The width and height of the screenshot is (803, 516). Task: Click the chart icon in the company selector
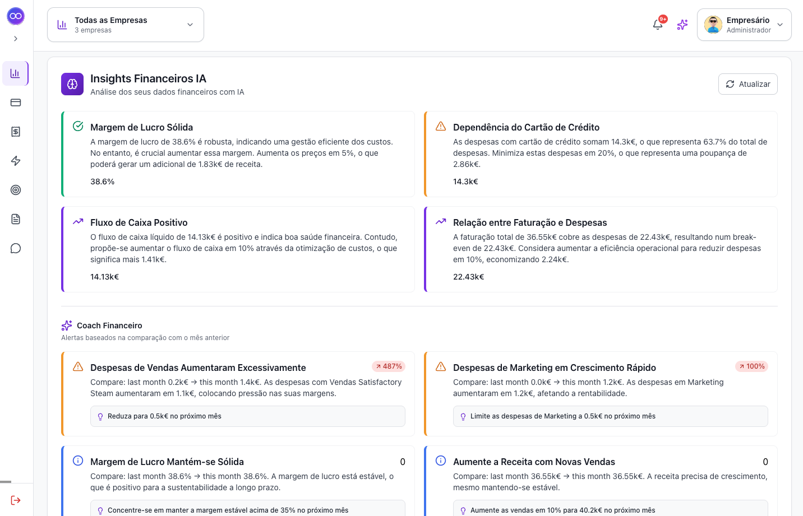pos(62,25)
